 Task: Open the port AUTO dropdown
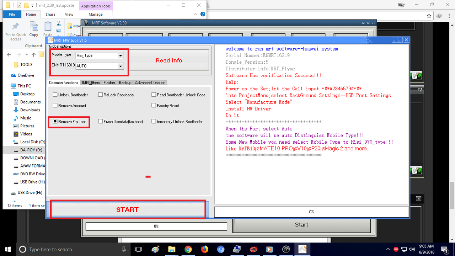(121, 66)
